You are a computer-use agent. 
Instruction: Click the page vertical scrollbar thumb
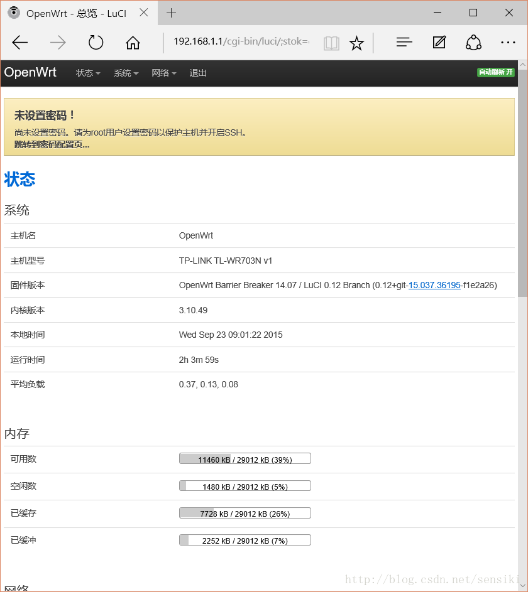[x=523, y=183]
